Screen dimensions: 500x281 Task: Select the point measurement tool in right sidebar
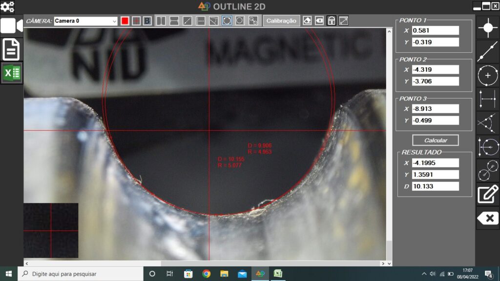[487, 28]
